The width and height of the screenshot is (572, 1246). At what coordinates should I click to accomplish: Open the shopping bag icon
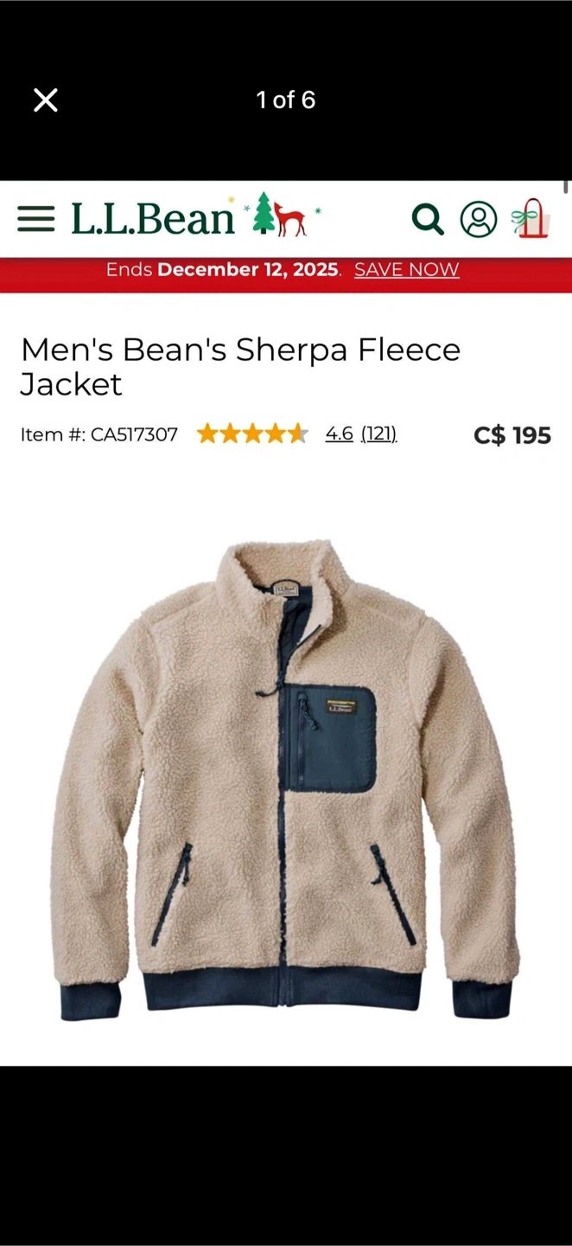click(531, 218)
